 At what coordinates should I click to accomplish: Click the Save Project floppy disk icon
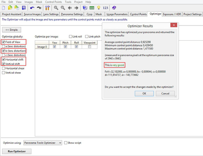[24, 8]
